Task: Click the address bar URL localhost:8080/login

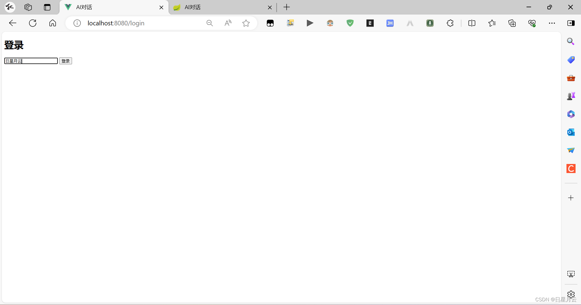Action: [x=116, y=23]
